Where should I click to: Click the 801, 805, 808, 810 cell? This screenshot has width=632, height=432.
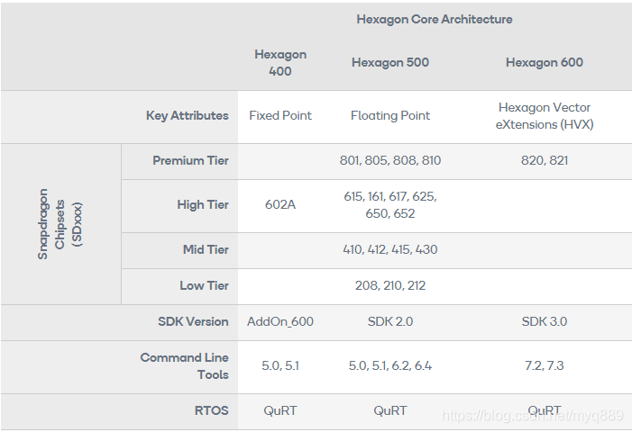390,160
